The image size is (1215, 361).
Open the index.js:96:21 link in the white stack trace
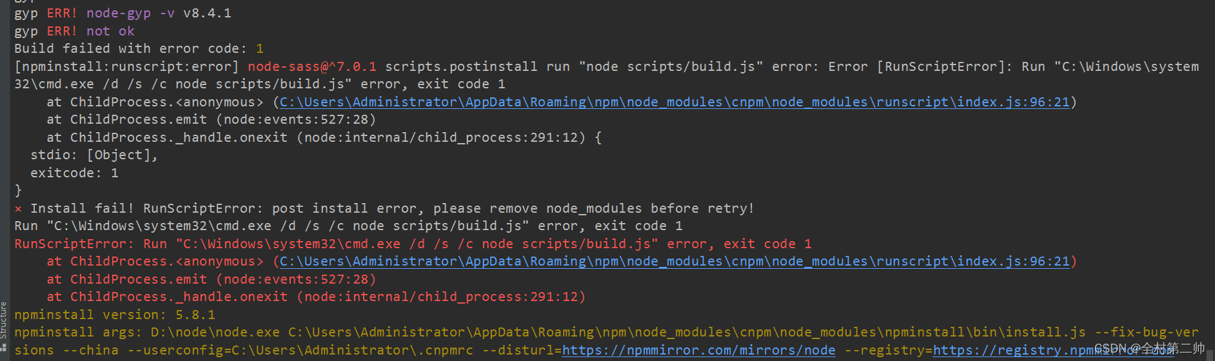(674, 102)
